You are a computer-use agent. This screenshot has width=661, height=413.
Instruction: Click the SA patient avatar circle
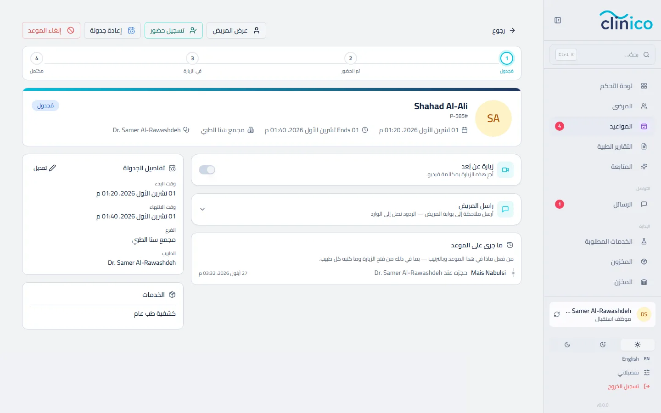tap(493, 118)
